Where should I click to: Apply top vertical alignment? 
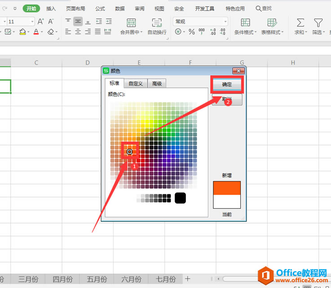coord(68,21)
